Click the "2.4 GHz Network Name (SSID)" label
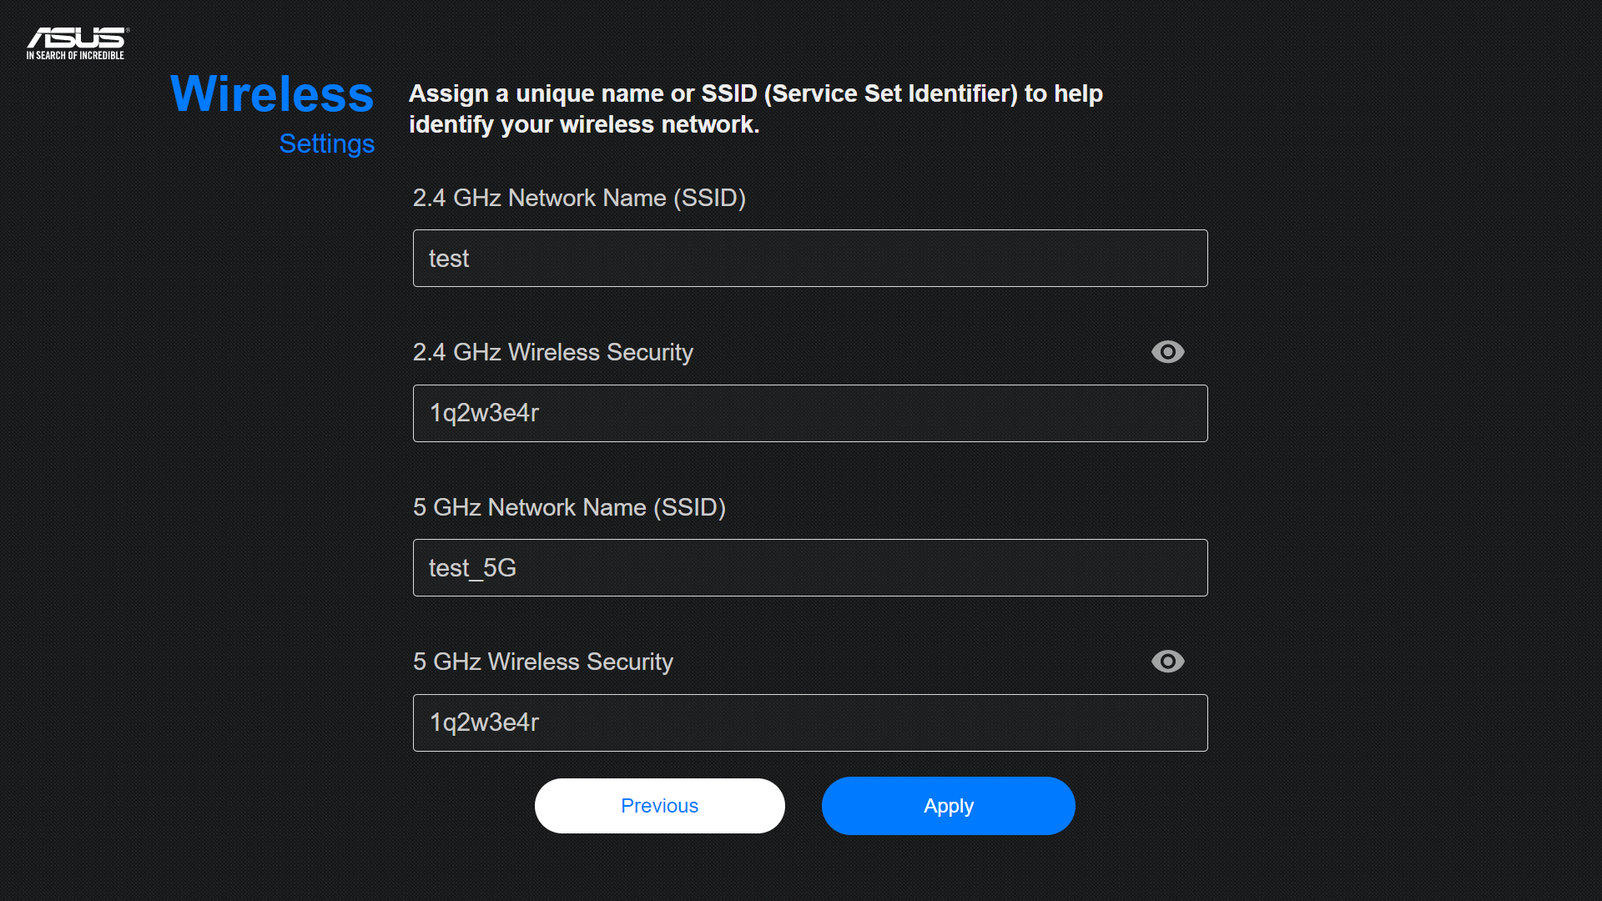 (x=579, y=198)
